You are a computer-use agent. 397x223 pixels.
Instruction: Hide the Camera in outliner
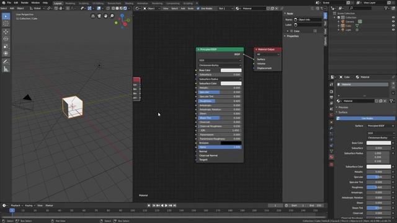pyautogui.click(x=393, y=22)
